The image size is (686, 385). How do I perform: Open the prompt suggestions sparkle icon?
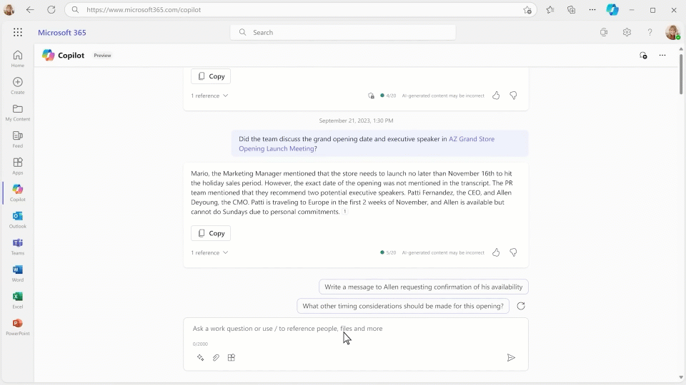(x=200, y=357)
